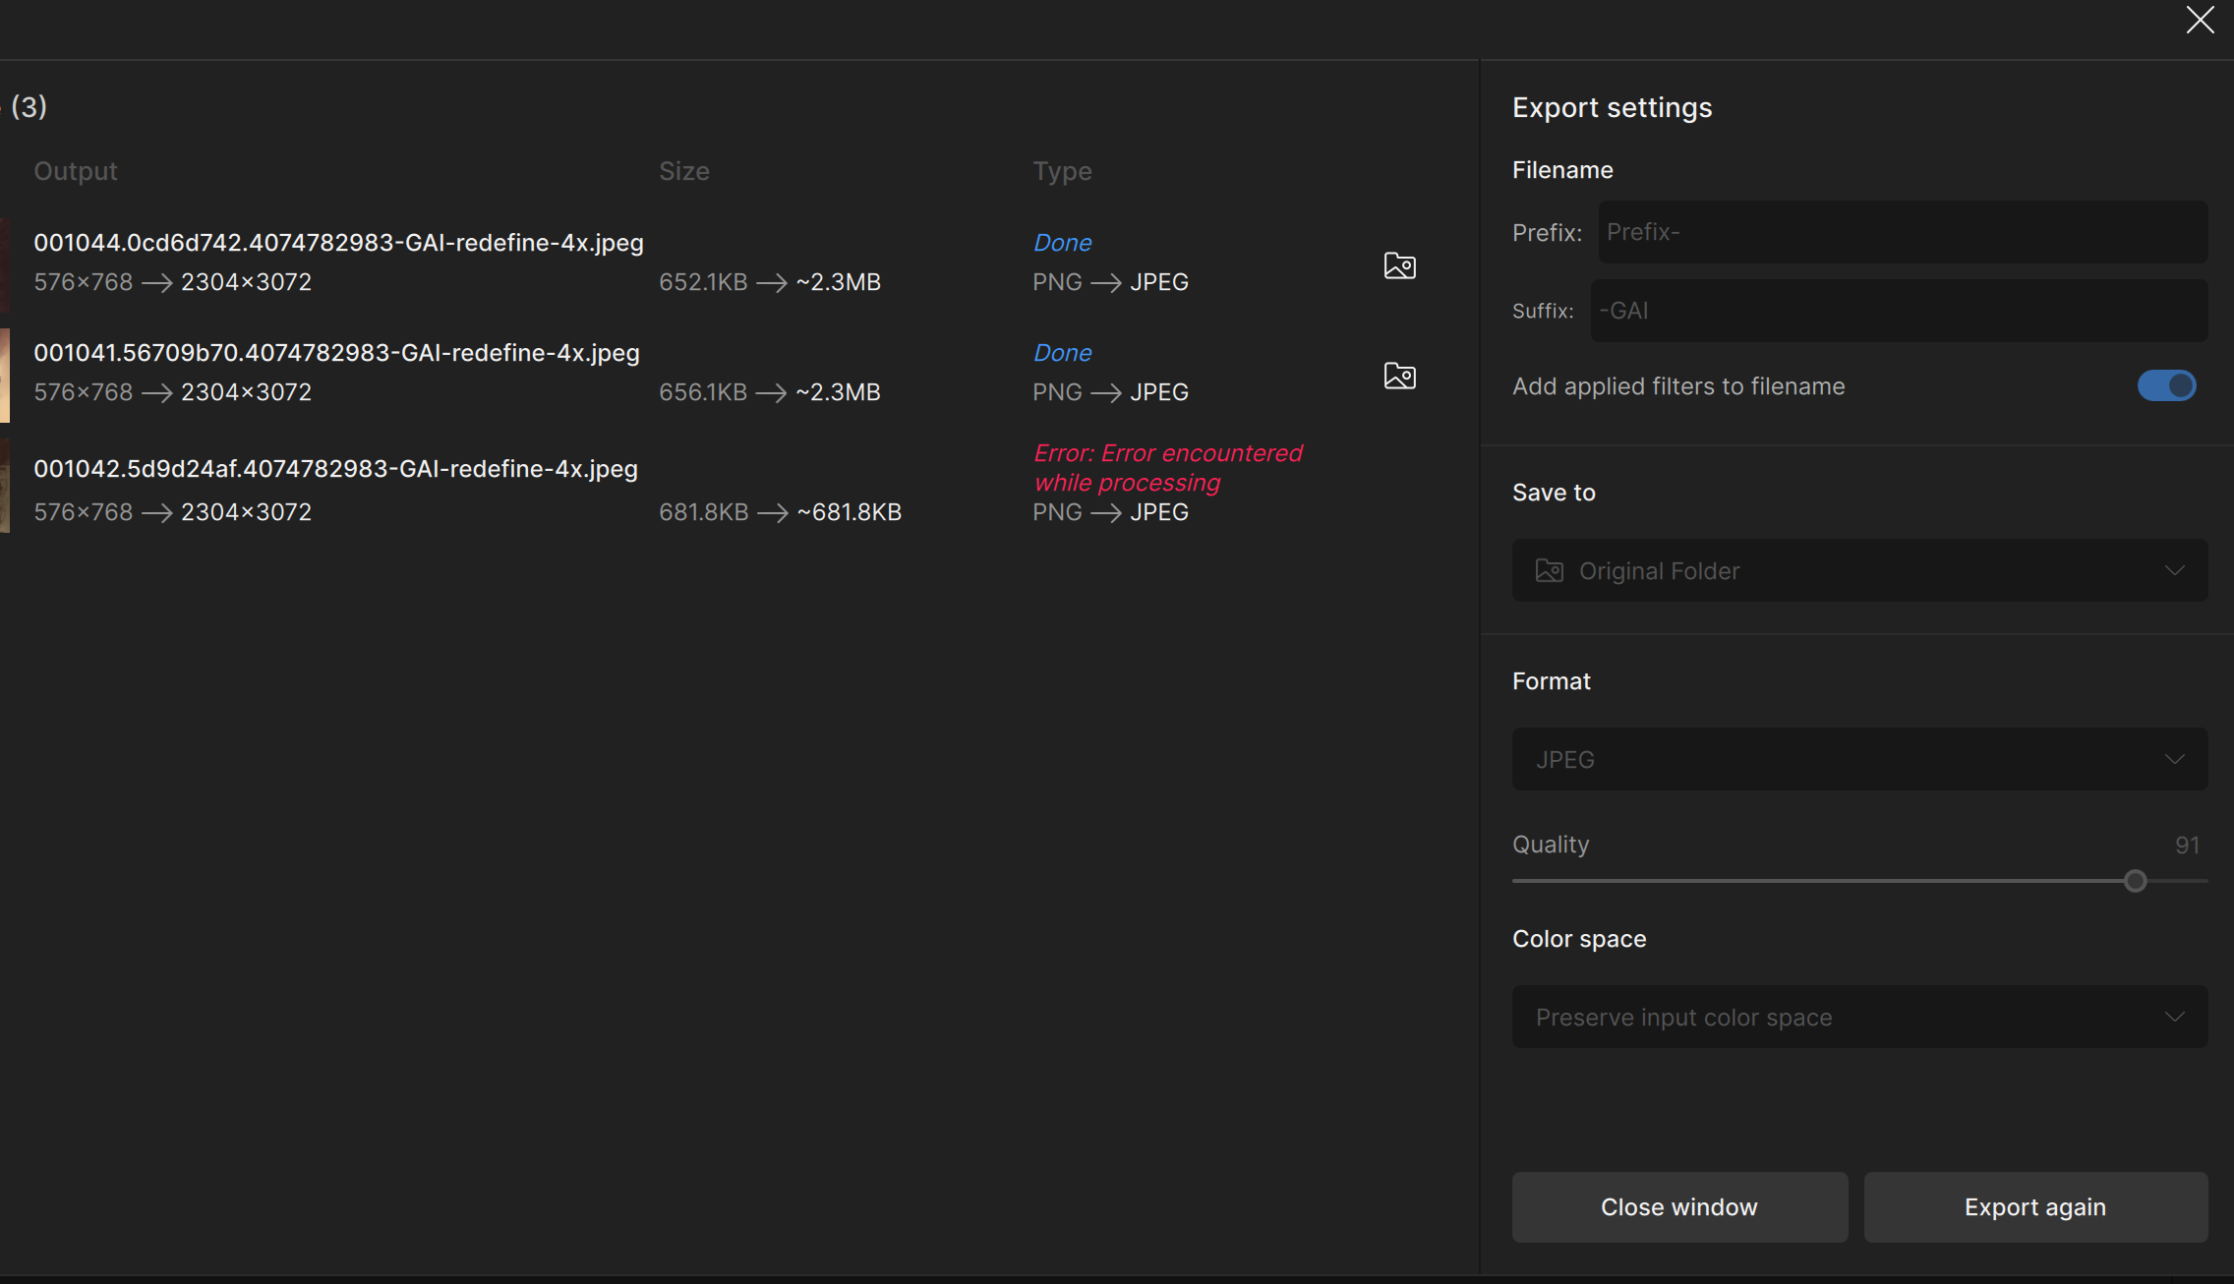Toggle Add applied filters to filename
The width and height of the screenshot is (2234, 1284).
click(x=2166, y=385)
